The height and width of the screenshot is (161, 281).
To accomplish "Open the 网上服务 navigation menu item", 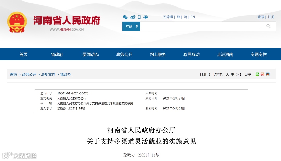I will tap(158, 54).
